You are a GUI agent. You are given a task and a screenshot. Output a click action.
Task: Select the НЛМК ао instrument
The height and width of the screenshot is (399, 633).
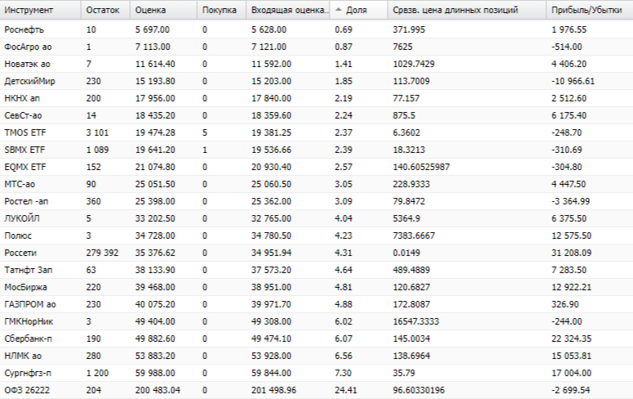[x=23, y=356]
